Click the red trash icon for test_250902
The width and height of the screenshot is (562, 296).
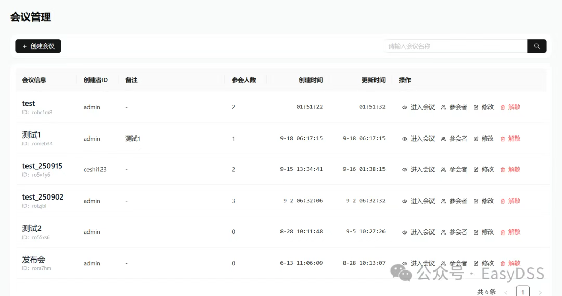point(503,201)
